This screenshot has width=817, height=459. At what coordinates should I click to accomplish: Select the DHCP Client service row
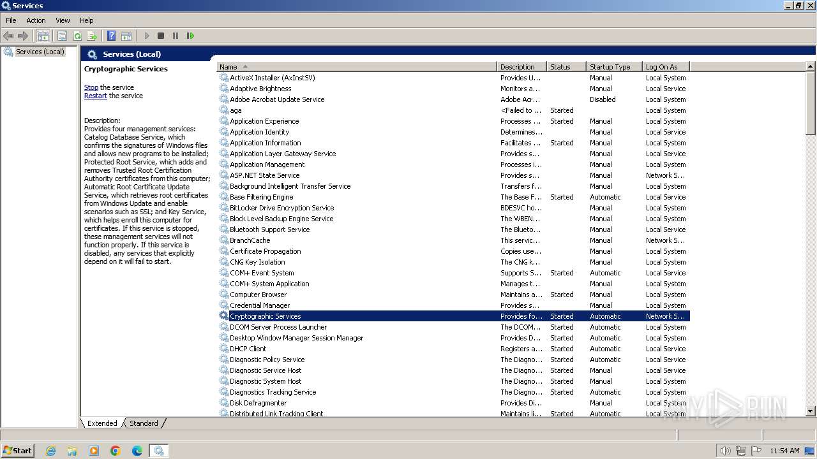(x=453, y=349)
